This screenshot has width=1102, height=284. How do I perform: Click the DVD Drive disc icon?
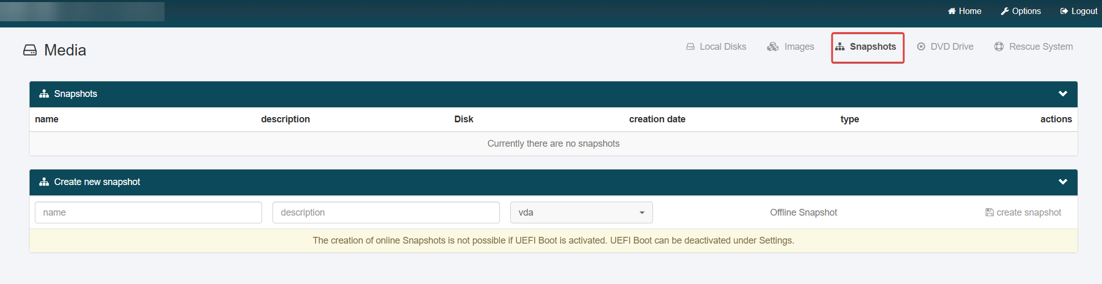[921, 47]
